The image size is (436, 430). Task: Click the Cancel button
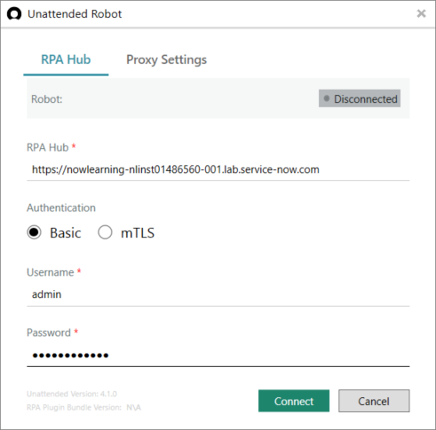click(374, 401)
